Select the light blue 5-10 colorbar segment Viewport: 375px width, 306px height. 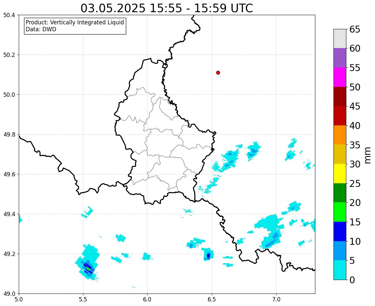pos(340,251)
